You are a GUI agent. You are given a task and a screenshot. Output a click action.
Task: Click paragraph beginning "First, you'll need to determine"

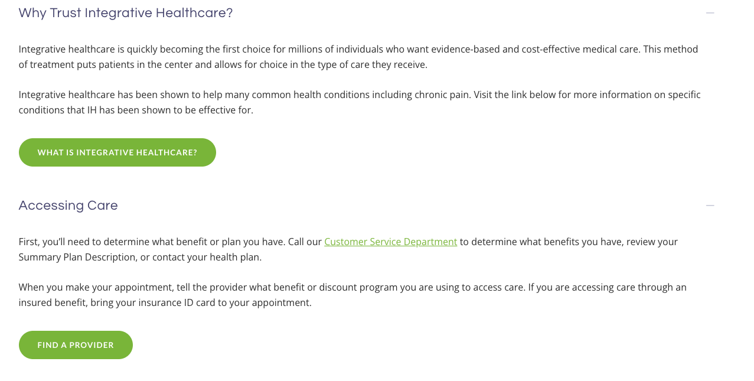click(x=348, y=249)
